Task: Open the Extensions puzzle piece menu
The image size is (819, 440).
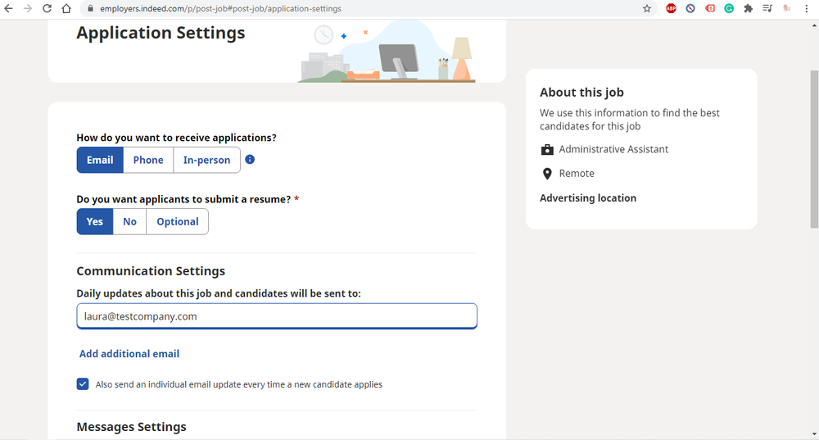Action: coord(748,8)
